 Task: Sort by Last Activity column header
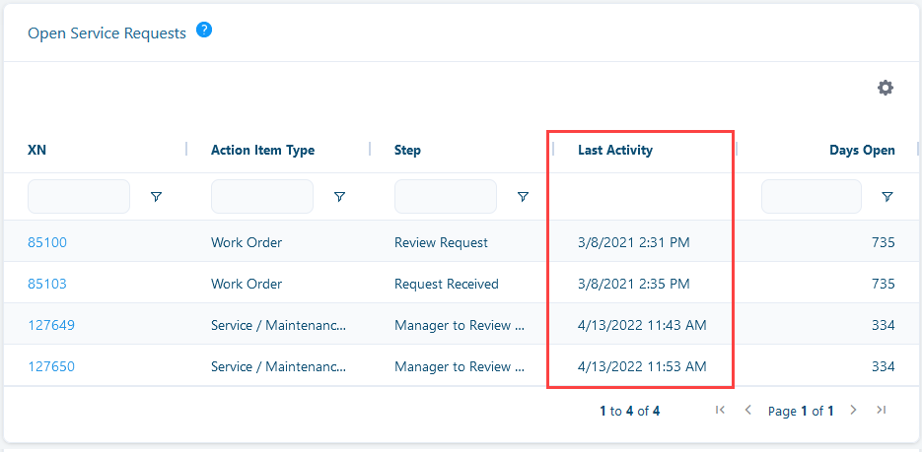tap(615, 151)
